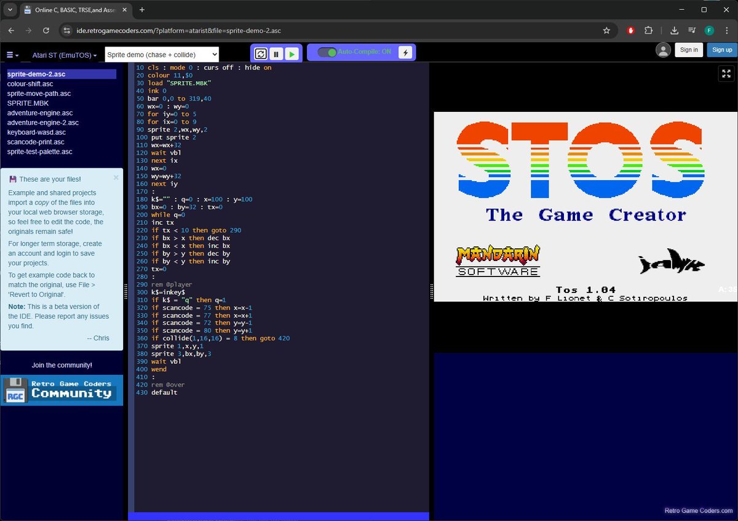Open the Chrome three-dot menu

click(726, 30)
